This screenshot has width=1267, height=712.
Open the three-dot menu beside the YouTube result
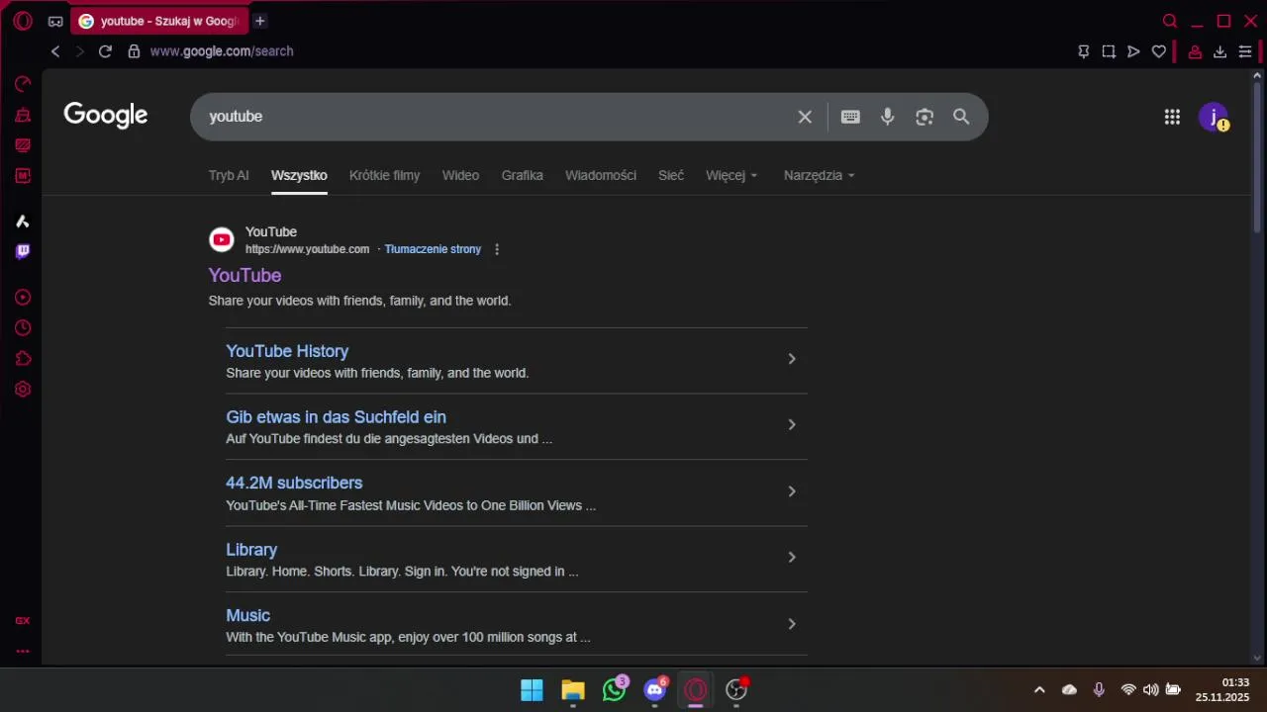pyautogui.click(x=497, y=249)
